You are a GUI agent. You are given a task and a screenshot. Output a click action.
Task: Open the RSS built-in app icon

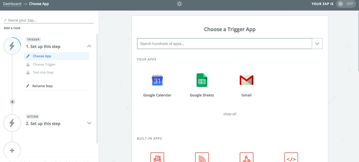click(202, 157)
